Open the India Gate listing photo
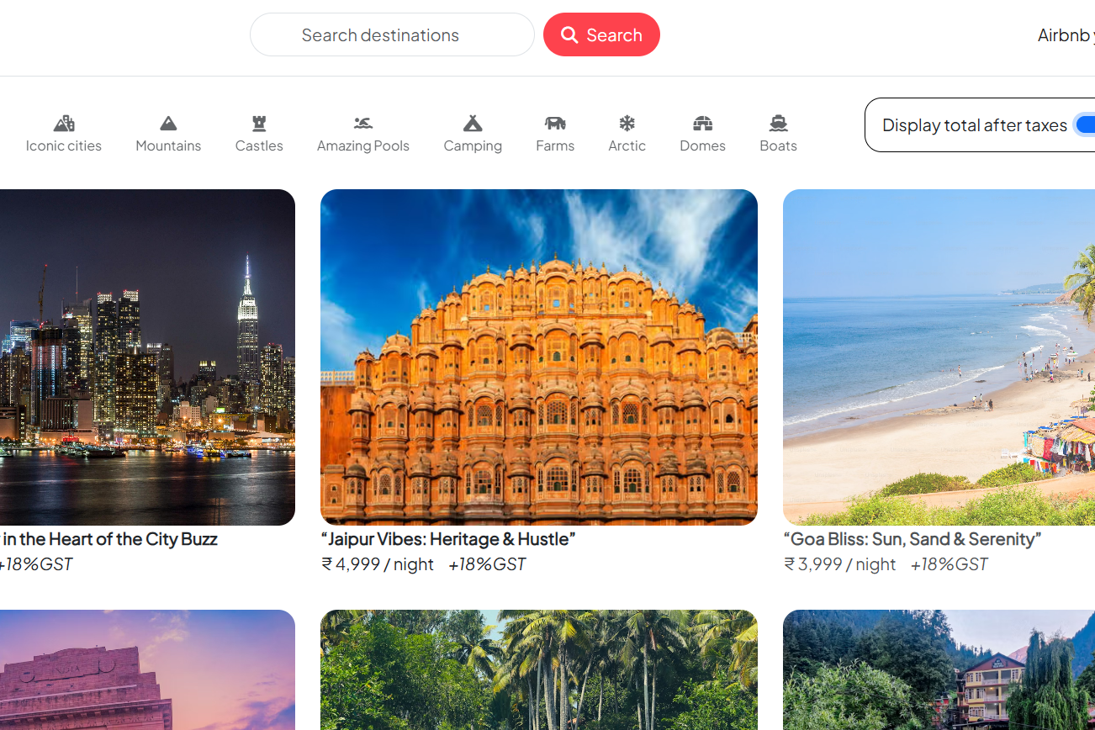This screenshot has height=730, width=1095. pyautogui.click(x=147, y=669)
